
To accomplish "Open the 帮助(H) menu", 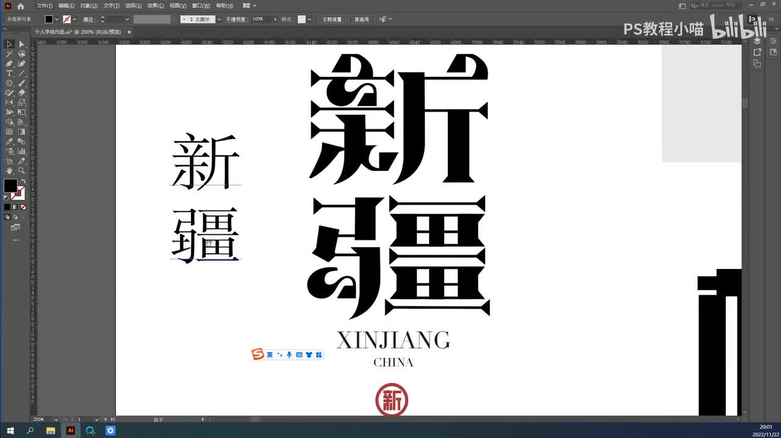I will click(225, 5).
